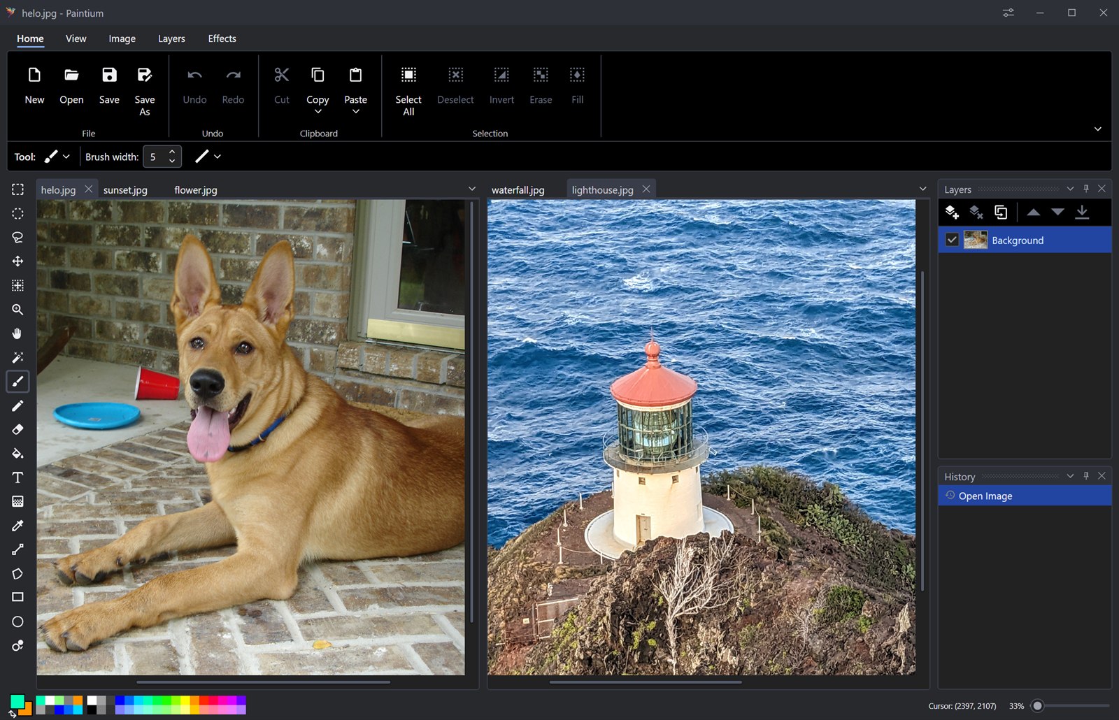Image resolution: width=1119 pixels, height=720 pixels.
Task: Select the Move Selected tool
Action: click(x=17, y=261)
